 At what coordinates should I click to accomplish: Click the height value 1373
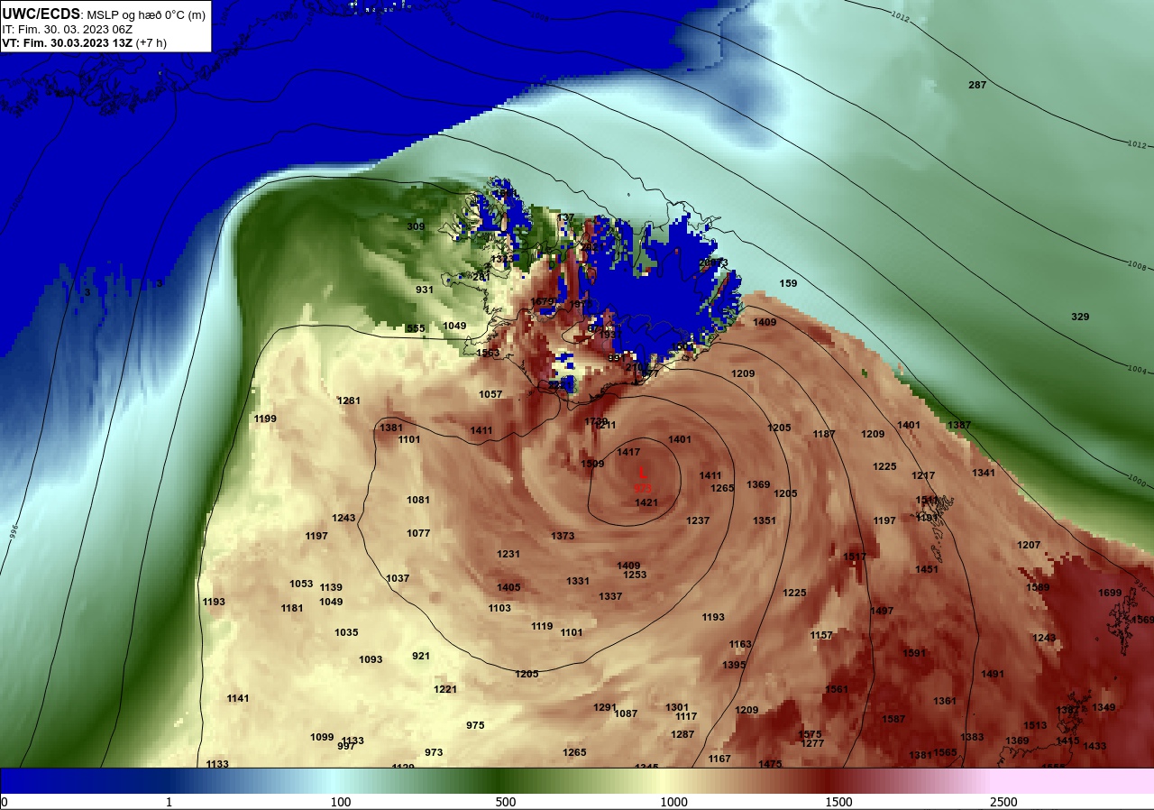pyautogui.click(x=563, y=536)
